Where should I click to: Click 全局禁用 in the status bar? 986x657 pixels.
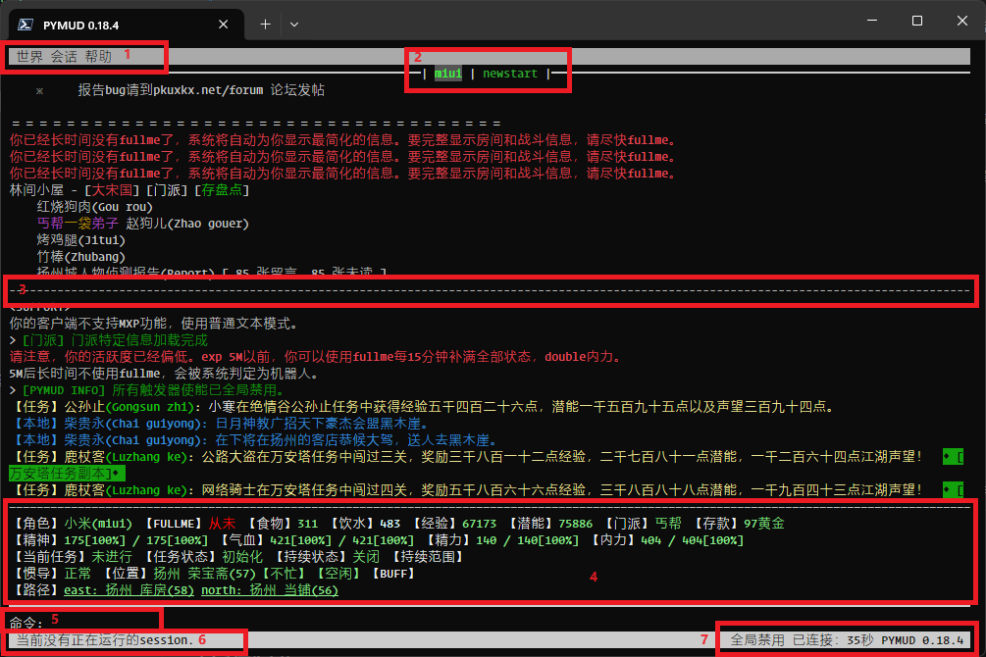click(757, 640)
